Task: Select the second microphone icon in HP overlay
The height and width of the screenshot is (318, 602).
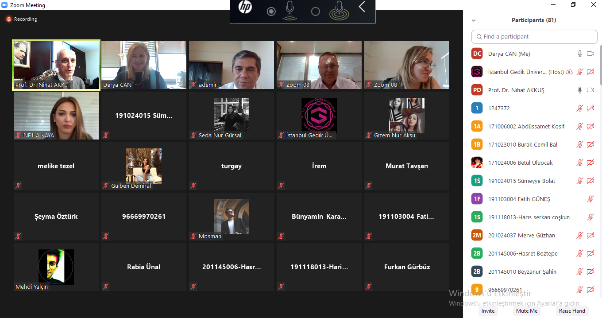Action: [x=339, y=11]
